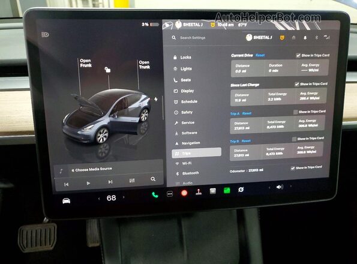The height and width of the screenshot is (264, 357).
Task: Lower the volume left arrow
Action: coord(269,188)
